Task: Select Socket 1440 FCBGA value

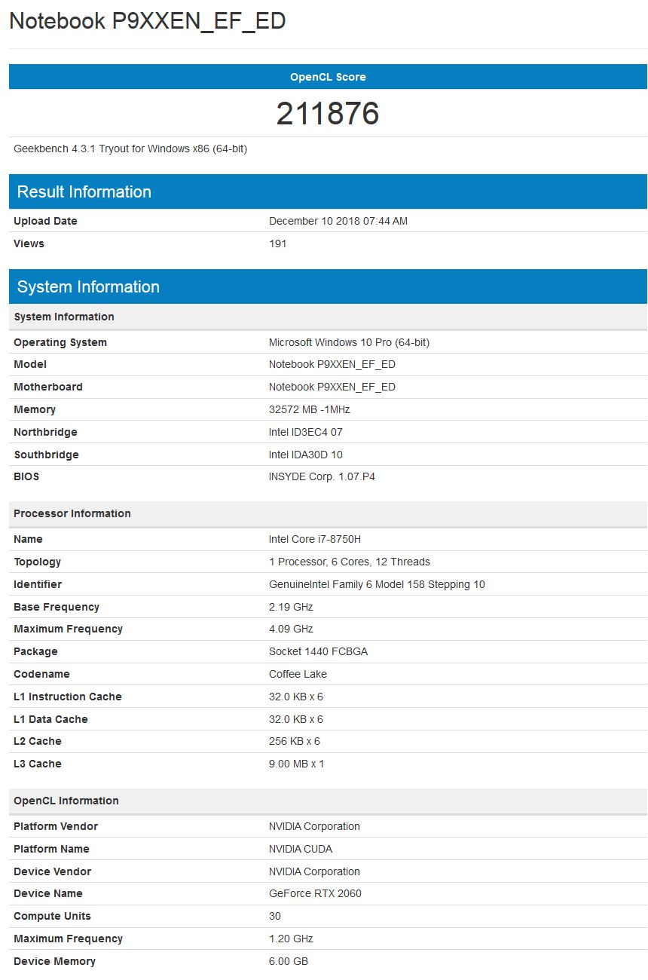Action: click(318, 651)
